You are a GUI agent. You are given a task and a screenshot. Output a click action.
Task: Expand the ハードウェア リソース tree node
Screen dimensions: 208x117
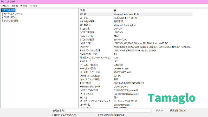pos(2,14)
